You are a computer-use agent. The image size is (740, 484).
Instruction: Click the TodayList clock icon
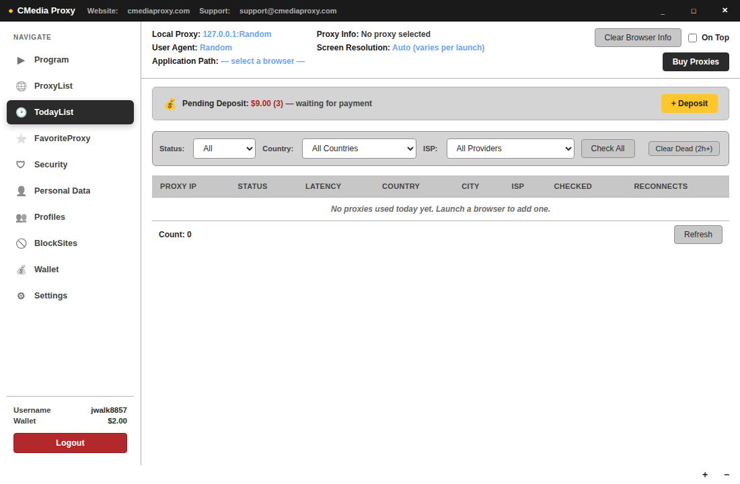22,112
